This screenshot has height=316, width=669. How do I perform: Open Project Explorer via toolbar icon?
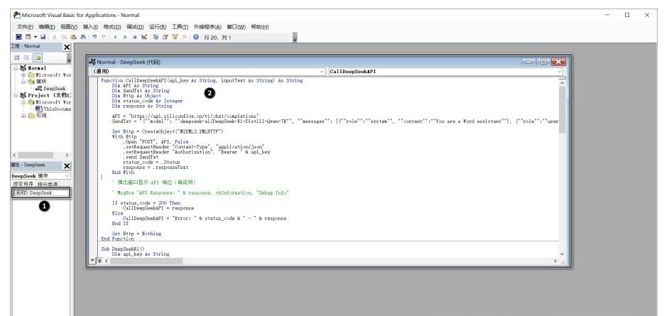156,37
